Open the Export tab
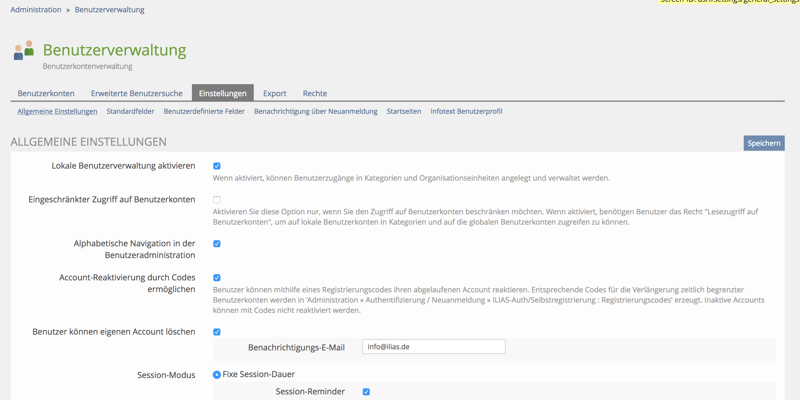800x400 pixels. (x=275, y=93)
